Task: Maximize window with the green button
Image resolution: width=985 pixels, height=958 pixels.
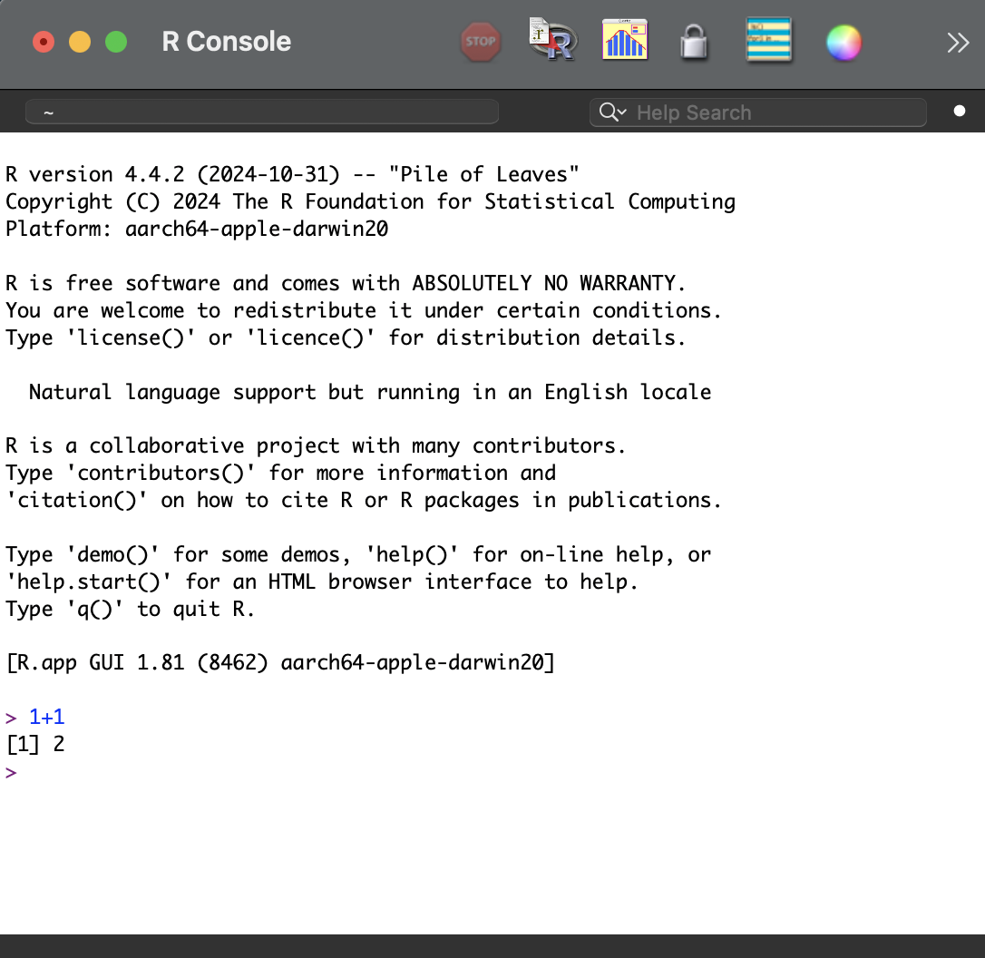Action: pyautogui.click(x=116, y=42)
